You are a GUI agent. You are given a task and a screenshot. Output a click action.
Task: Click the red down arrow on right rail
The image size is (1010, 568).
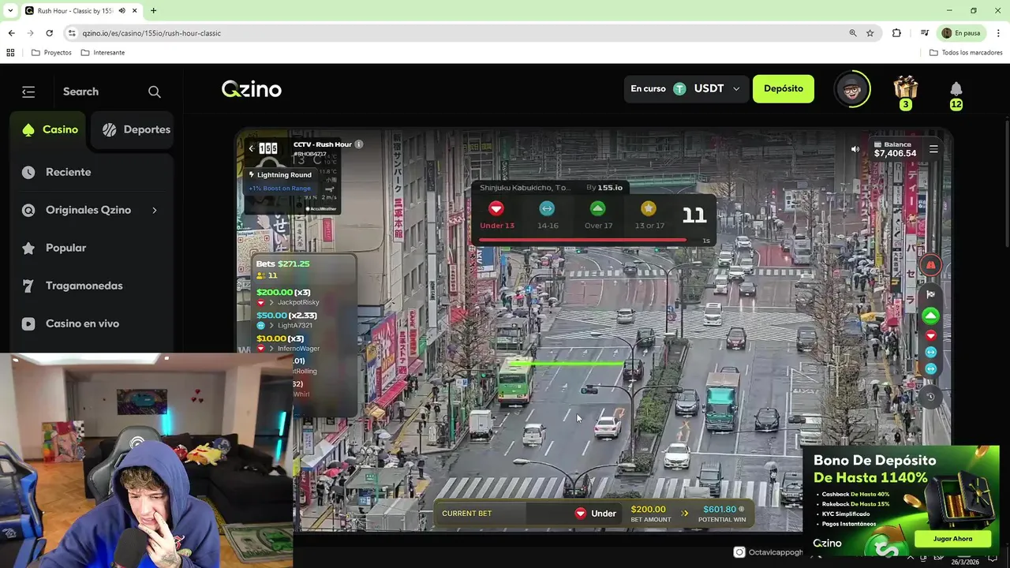pos(931,336)
